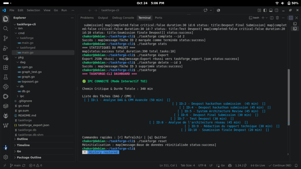This screenshot has width=301, height=169.
Task: Open the View menu
Action: tap(47, 10)
